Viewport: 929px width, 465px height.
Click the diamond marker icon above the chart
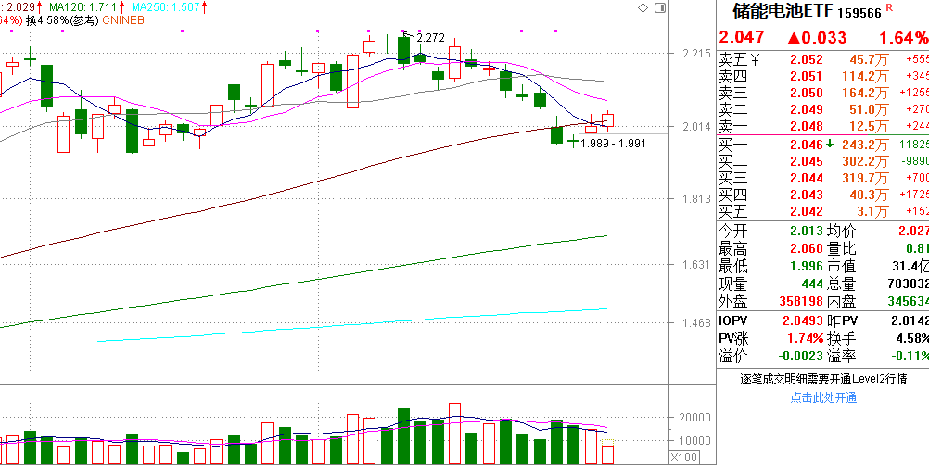643,7
